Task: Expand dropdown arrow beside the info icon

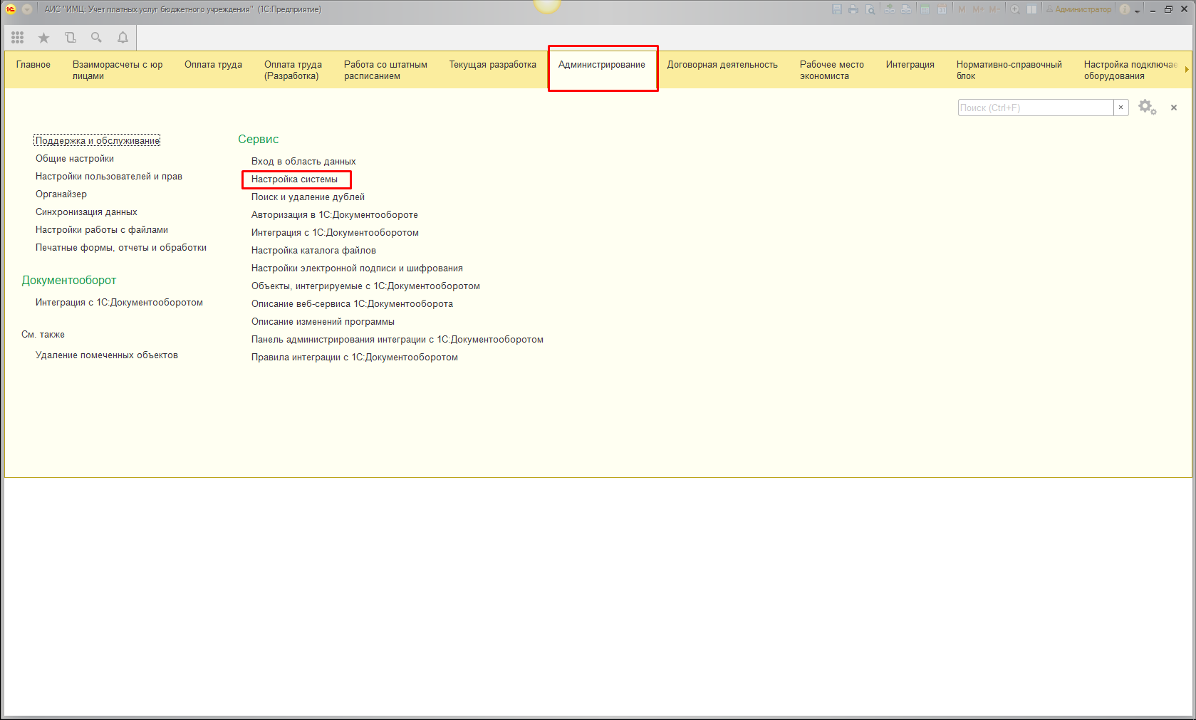Action: click(1138, 10)
